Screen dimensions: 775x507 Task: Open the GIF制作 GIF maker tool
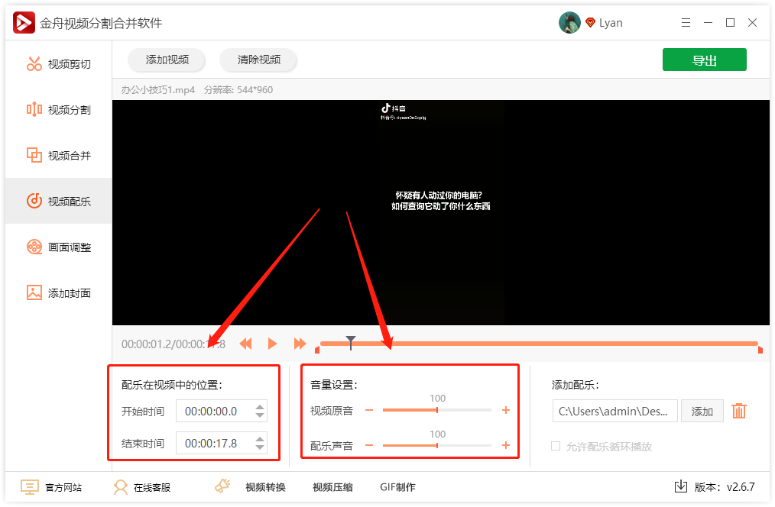tap(397, 487)
